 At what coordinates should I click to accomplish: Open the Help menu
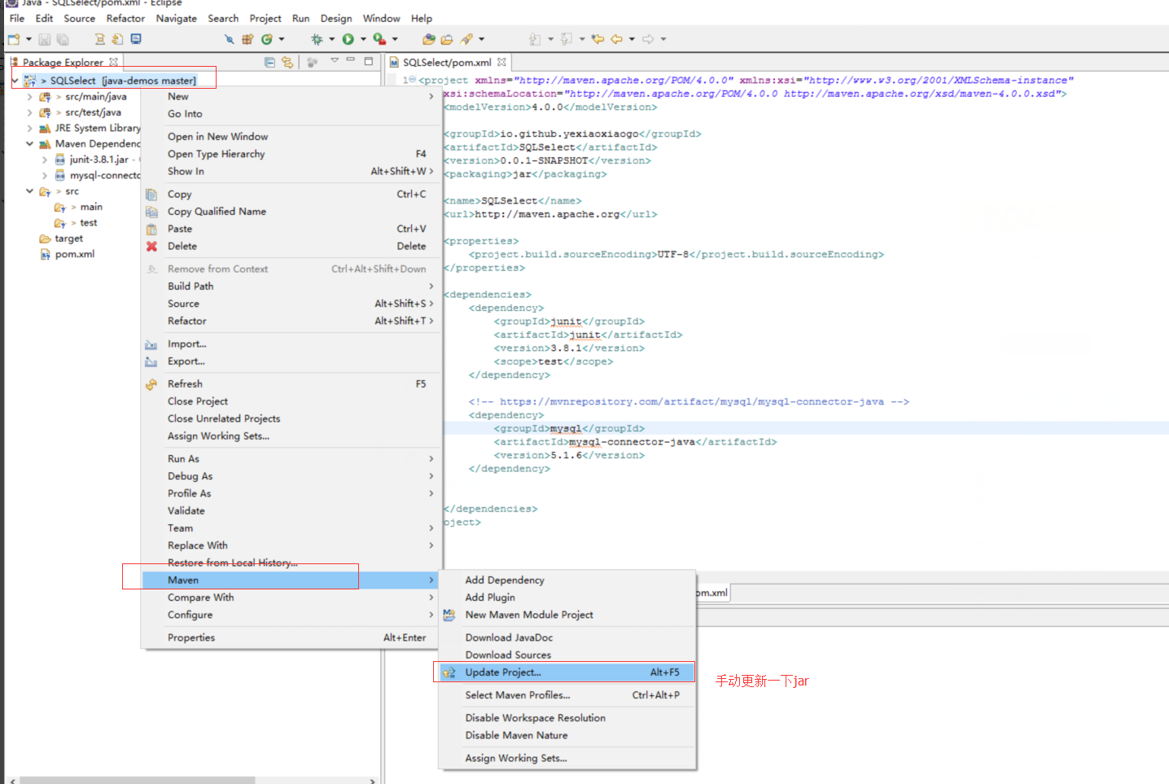422,18
